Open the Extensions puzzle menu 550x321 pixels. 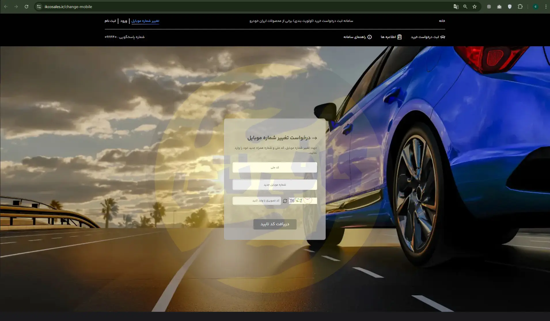pos(520,7)
